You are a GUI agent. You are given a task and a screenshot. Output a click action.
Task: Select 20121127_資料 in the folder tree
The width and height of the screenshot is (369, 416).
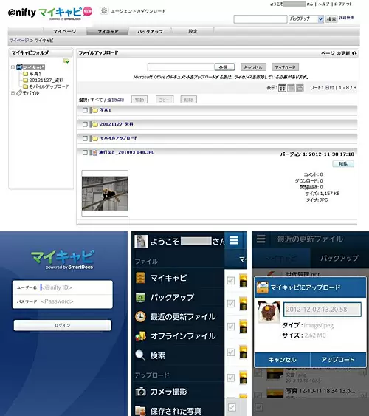point(46,80)
